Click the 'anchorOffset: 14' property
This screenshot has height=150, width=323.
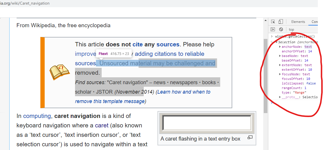297,51
